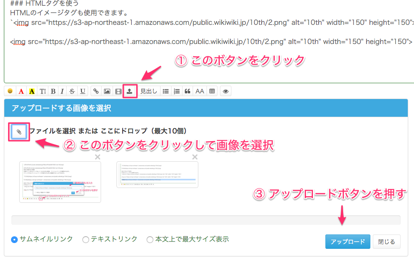Viewport: 414px width, 266px height.
Task: Open the 見出し heading menu
Action: (x=149, y=91)
